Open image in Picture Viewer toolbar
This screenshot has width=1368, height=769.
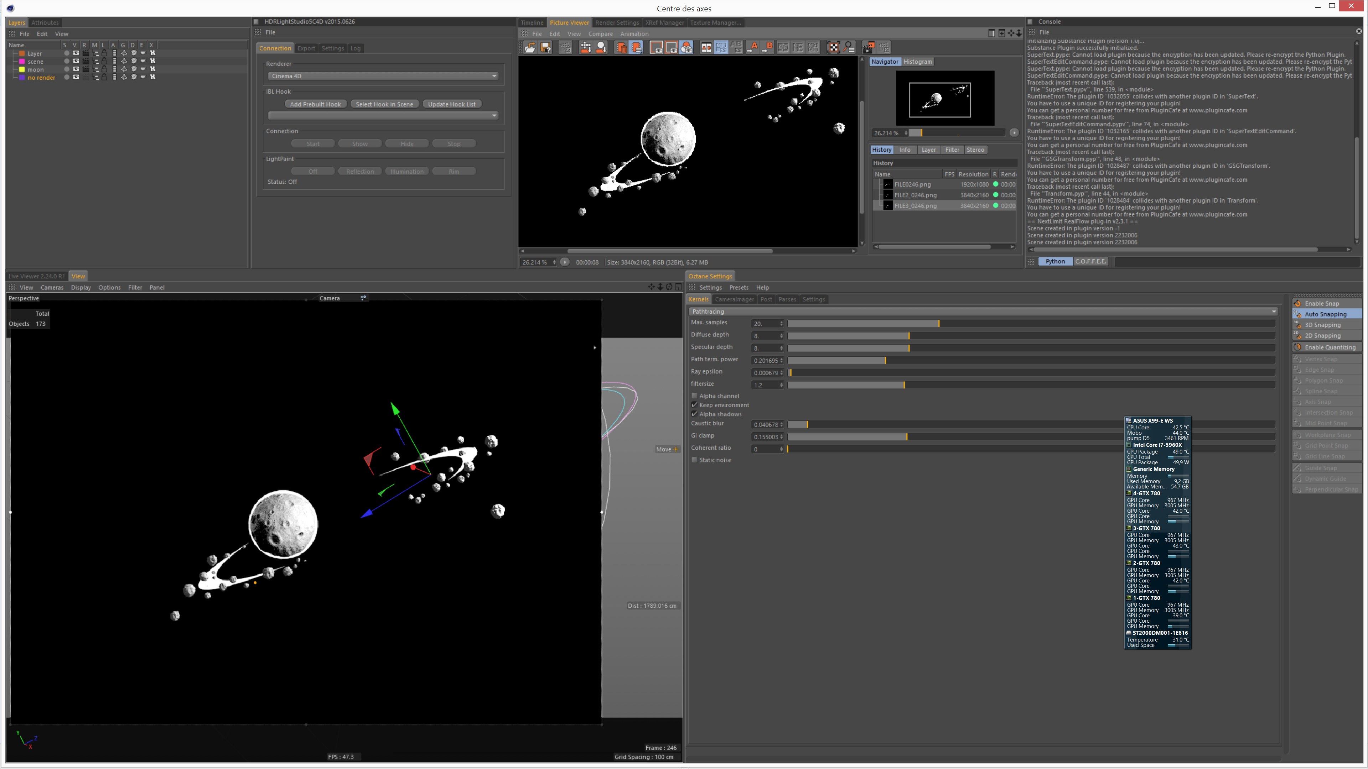pyautogui.click(x=530, y=48)
